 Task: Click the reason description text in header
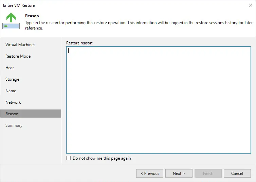(x=139, y=25)
